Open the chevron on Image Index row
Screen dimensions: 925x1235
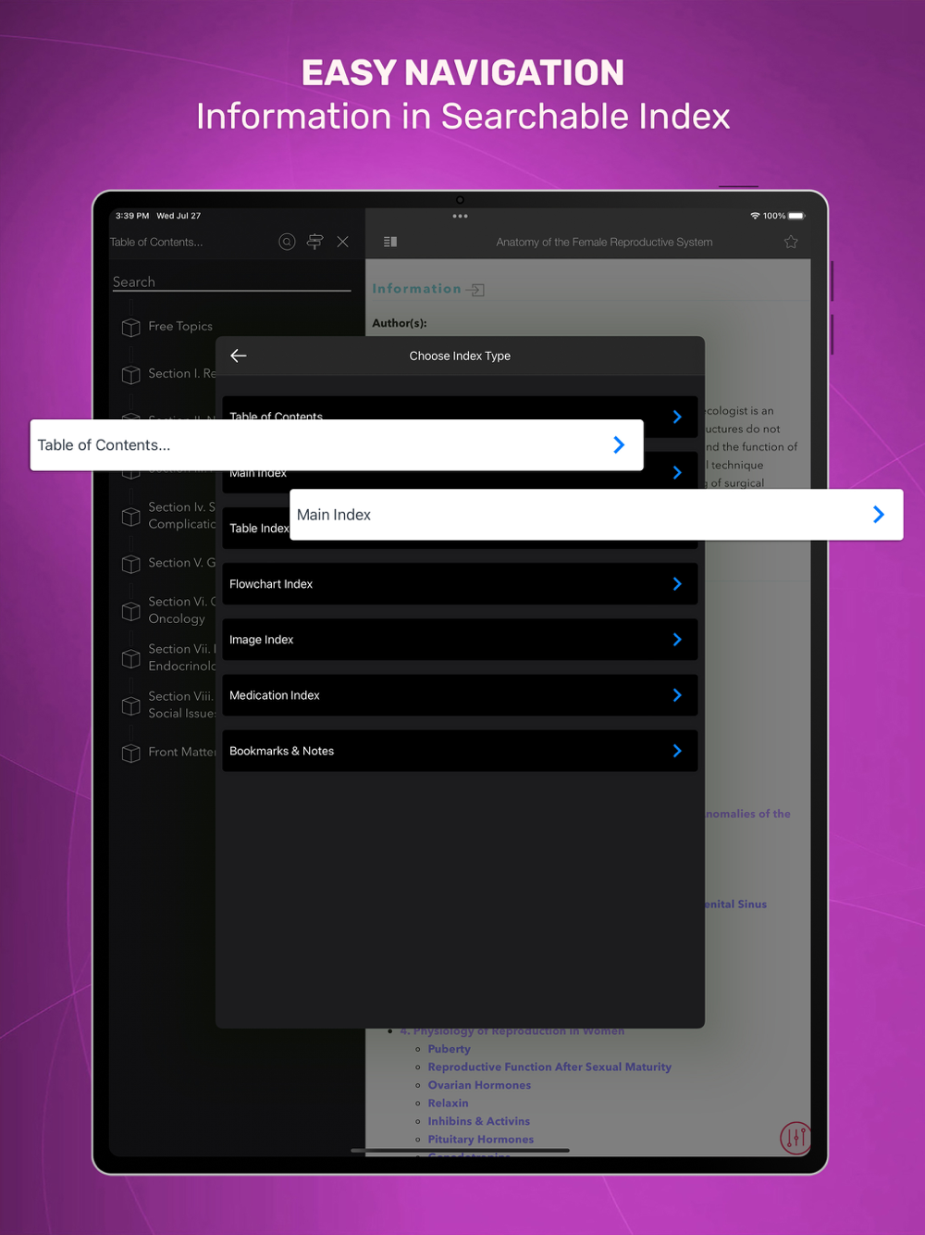(677, 640)
